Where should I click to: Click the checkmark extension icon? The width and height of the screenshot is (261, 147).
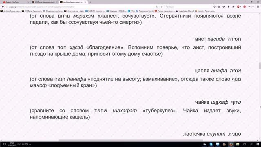(249, 7)
